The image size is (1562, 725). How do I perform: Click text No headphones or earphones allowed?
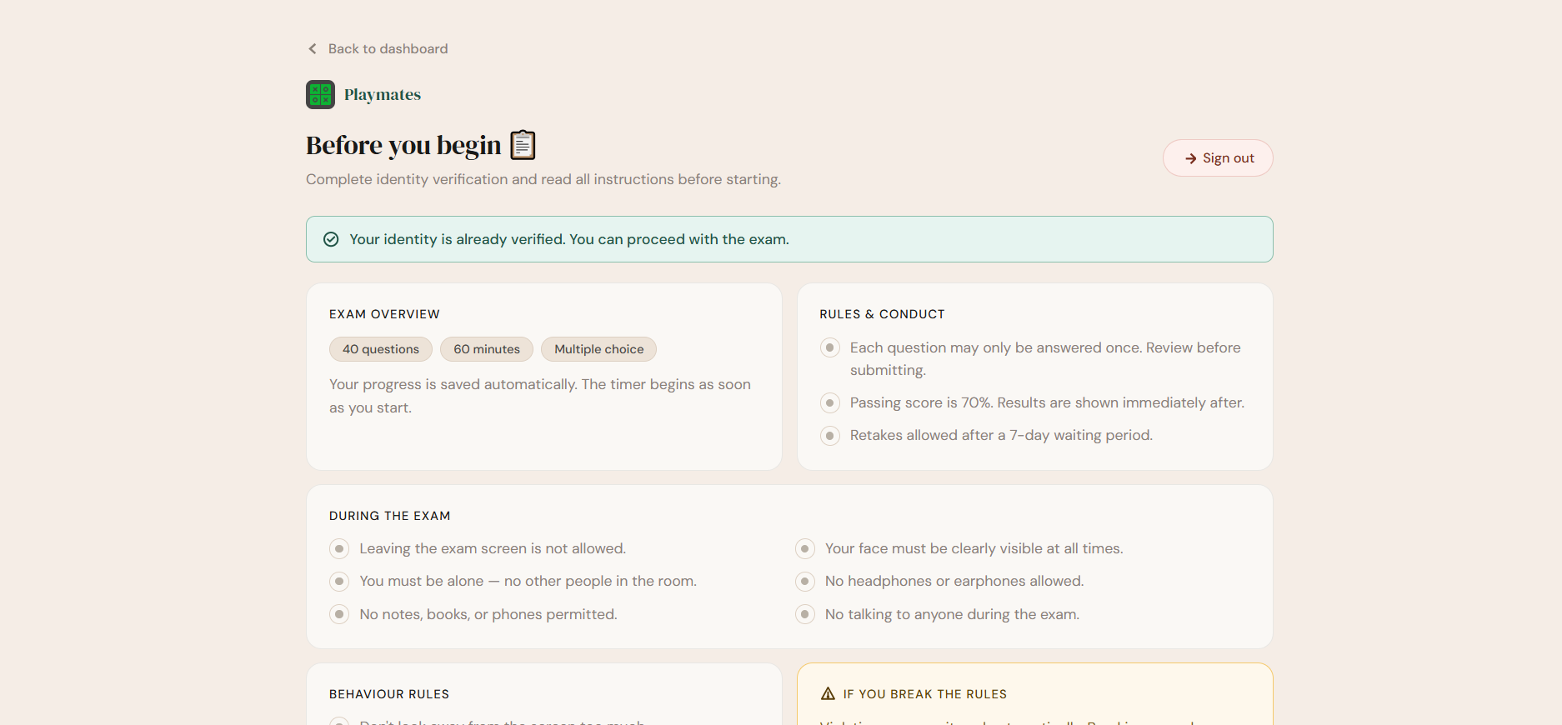(x=954, y=581)
